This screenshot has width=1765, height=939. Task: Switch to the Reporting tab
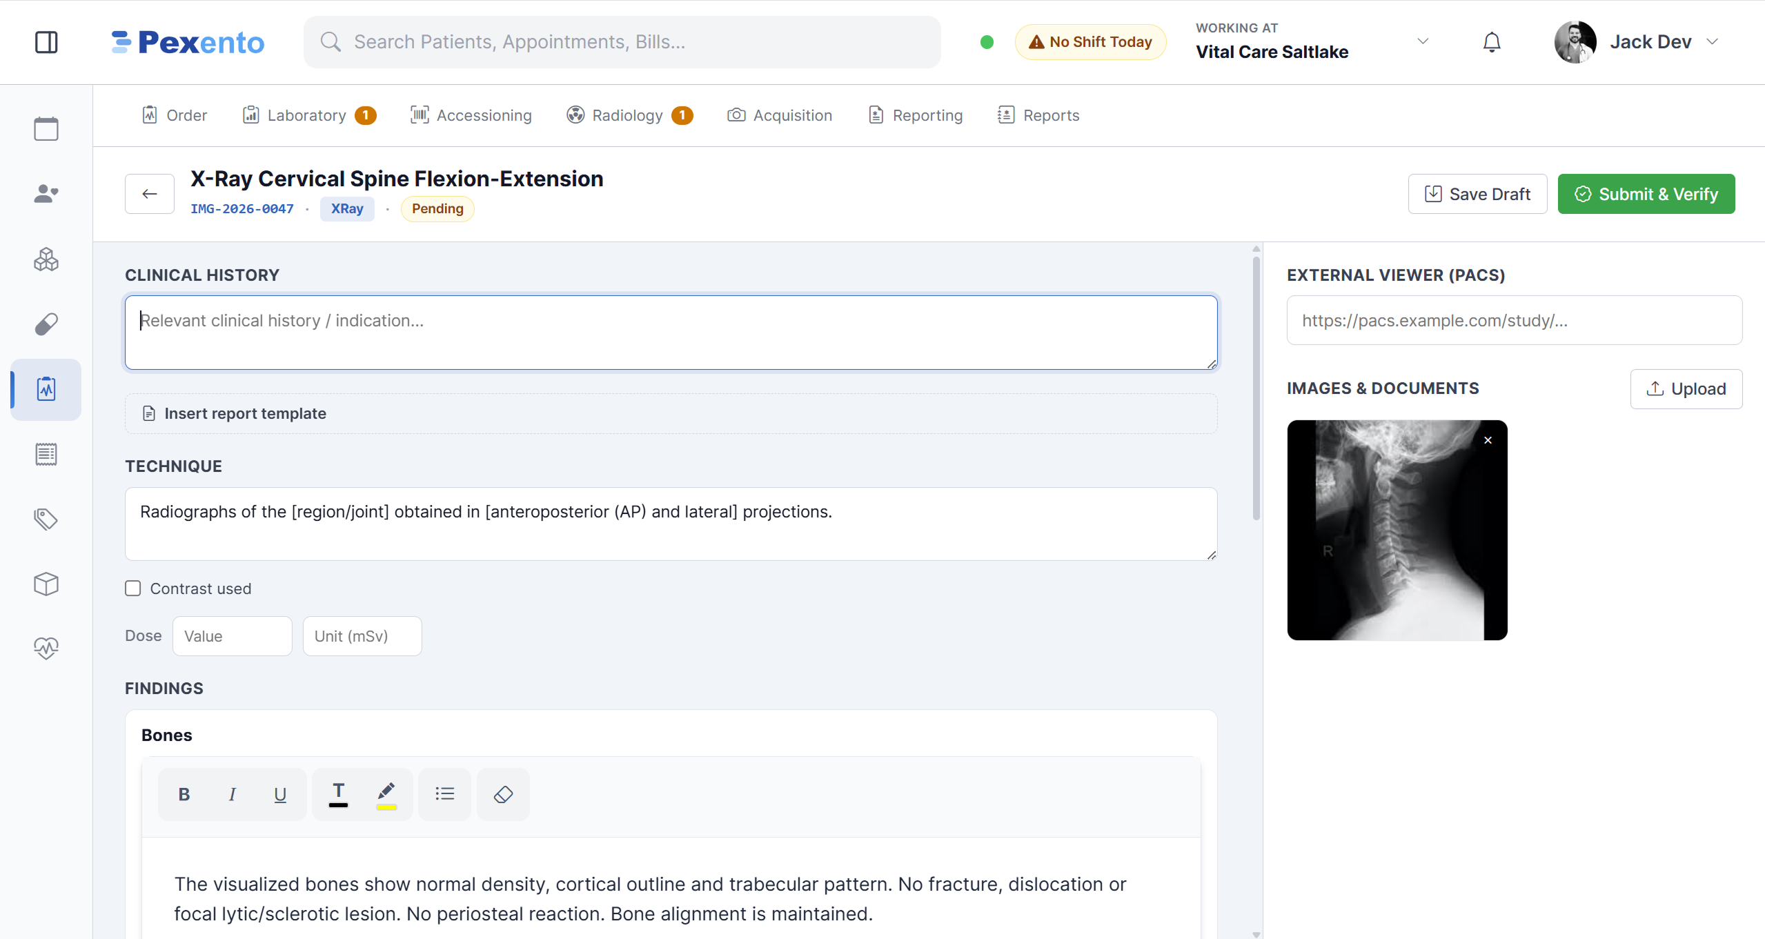coord(916,115)
